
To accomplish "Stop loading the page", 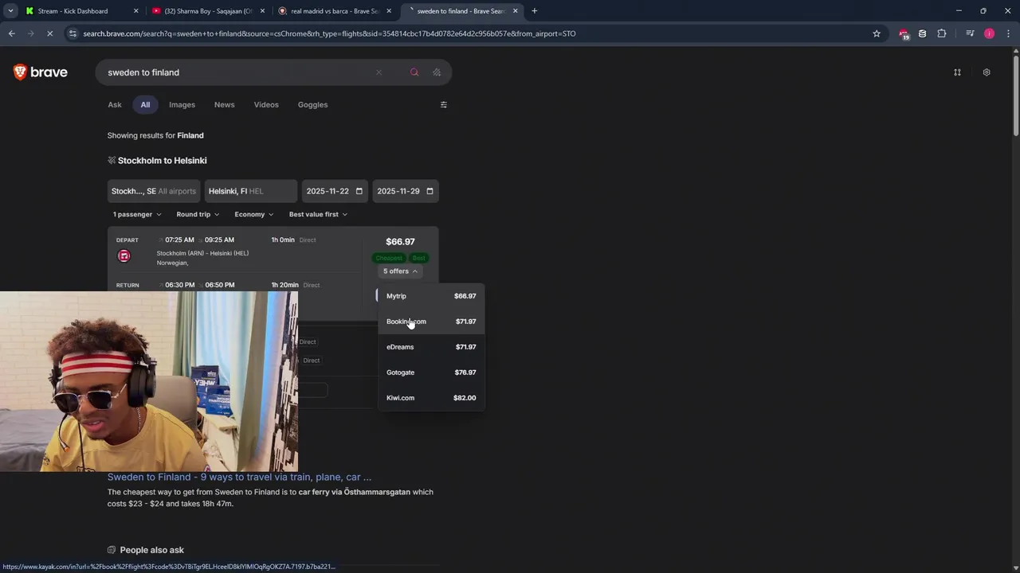I will point(49,33).
